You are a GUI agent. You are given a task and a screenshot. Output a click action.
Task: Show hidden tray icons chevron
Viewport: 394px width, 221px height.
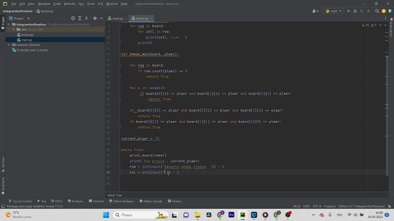click(313, 215)
